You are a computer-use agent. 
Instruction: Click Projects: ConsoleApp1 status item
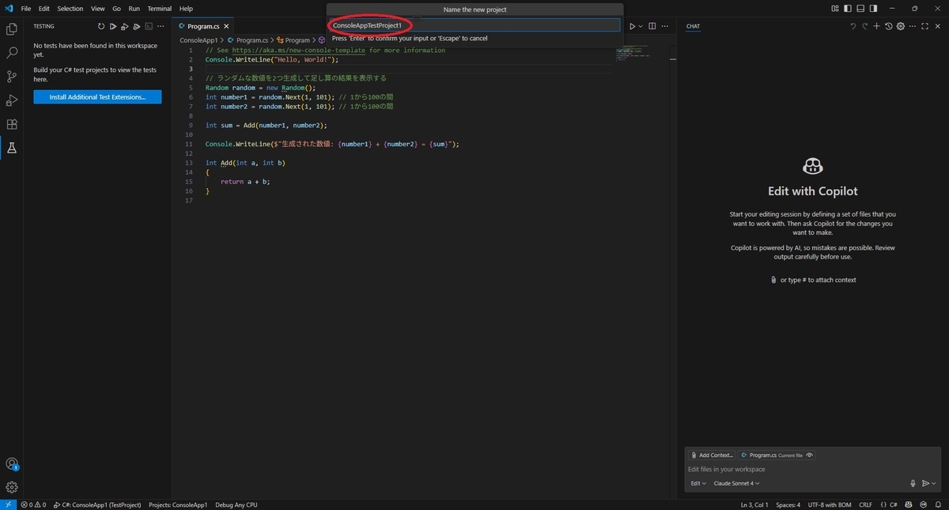point(178,504)
